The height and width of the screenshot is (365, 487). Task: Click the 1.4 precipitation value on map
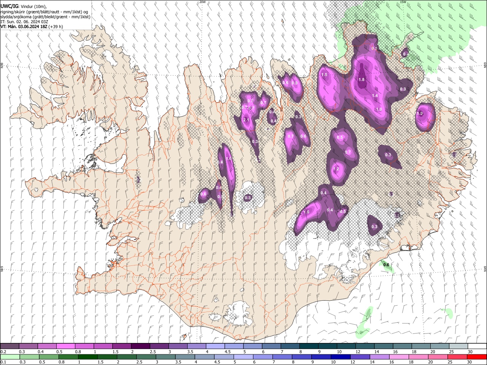click(x=375, y=95)
